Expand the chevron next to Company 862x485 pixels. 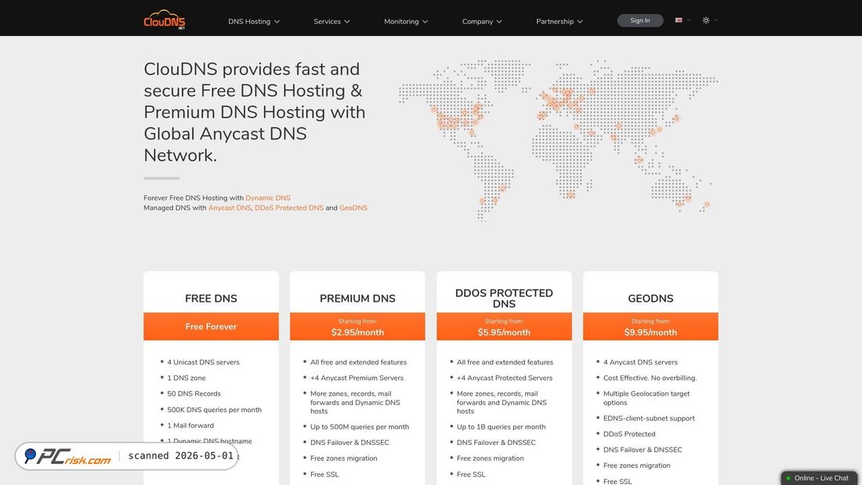[x=499, y=22]
